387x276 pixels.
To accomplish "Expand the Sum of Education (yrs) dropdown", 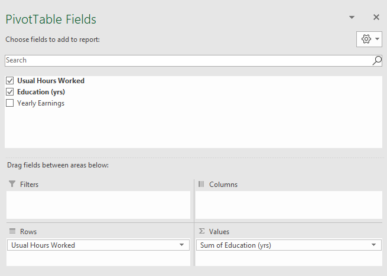I will pos(374,245).
